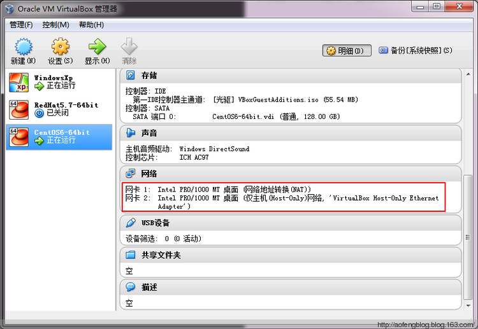This screenshot has width=478, height=329.
Task: Open the 管理(F) menu
Action: pos(21,25)
